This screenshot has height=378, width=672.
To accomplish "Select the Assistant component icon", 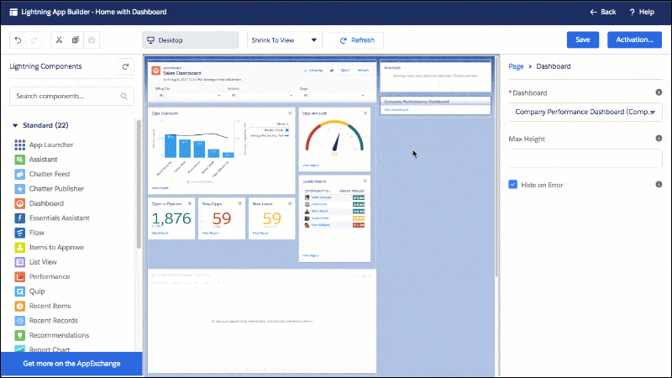I will coord(19,160).
